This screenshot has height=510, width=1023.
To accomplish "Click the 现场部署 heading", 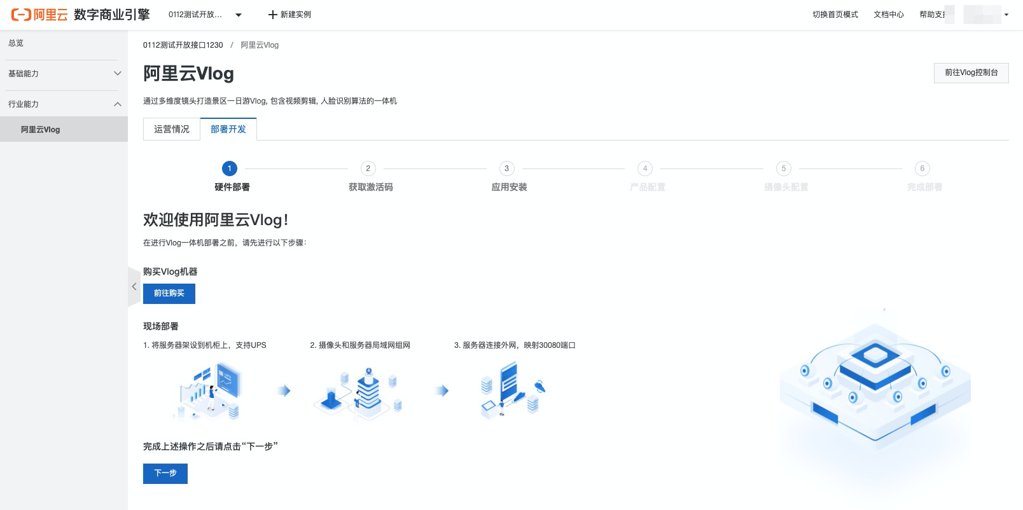I will pos(161,326).
